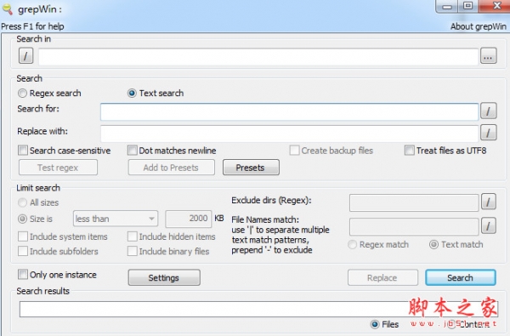
Task: Open folder browser with the ellipsis button
Action: 488,56
